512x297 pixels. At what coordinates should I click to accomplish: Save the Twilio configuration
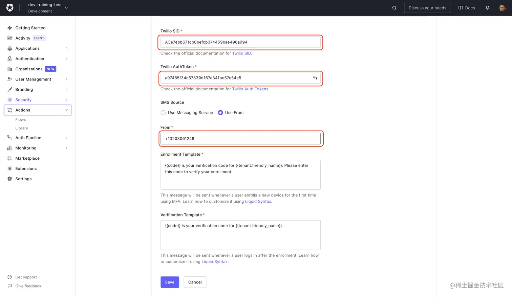(170, 282)
